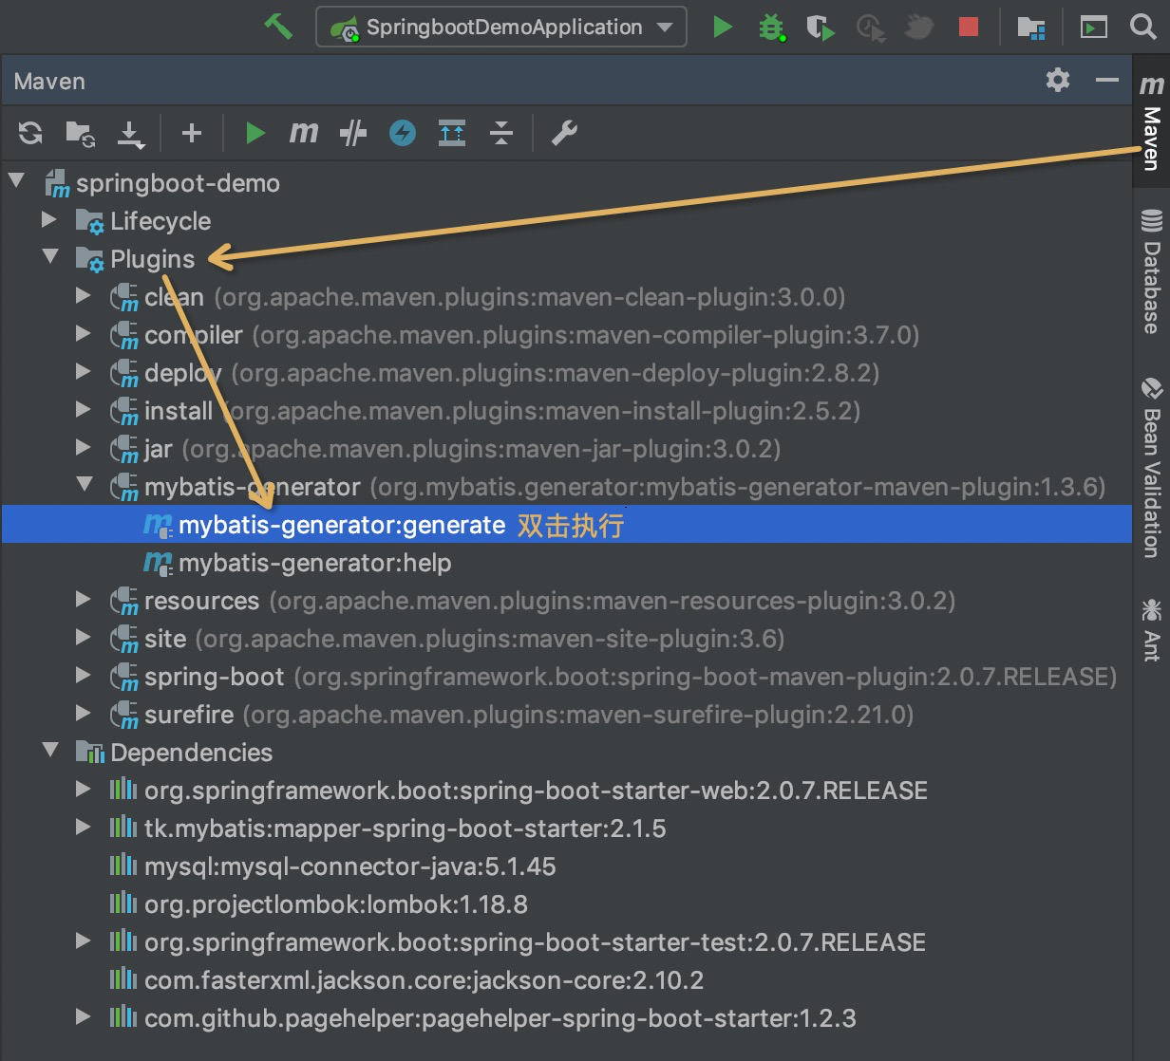Collapse all nodes in Maven tree
1170x1061 pixels.
click(501, 133)
